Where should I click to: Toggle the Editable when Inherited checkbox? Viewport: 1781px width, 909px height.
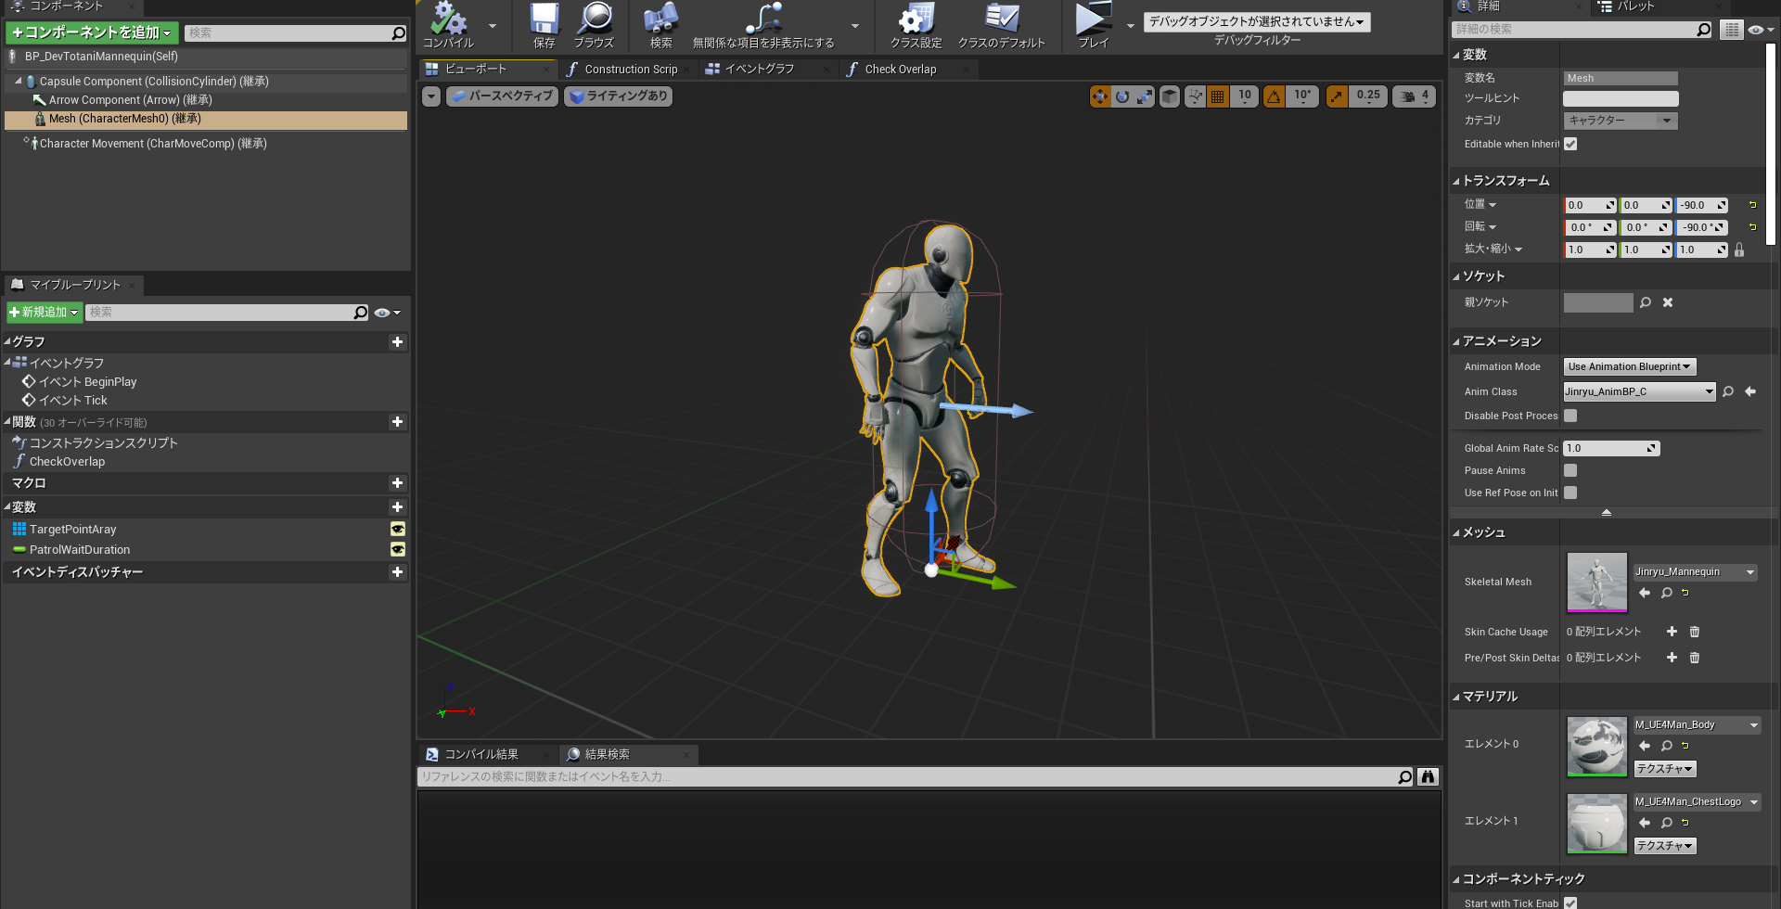[x=1570, y=144]
